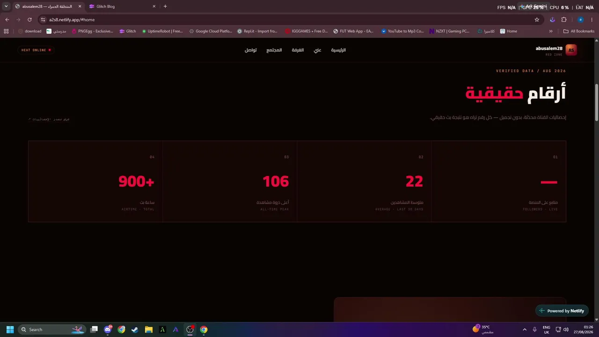Bookmark this page with the star icon
The width and height of the screenshot is (599, 337).
point(537,20)
